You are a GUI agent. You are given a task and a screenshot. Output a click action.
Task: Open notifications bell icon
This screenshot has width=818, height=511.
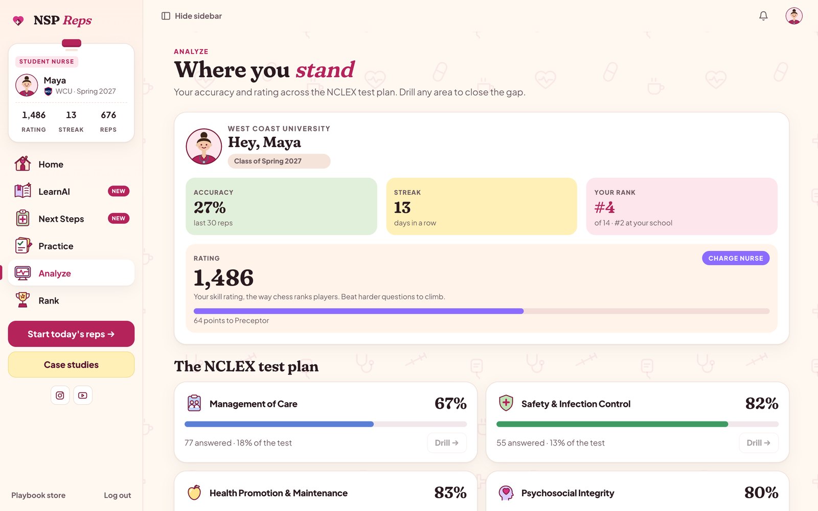pos(763,16)
